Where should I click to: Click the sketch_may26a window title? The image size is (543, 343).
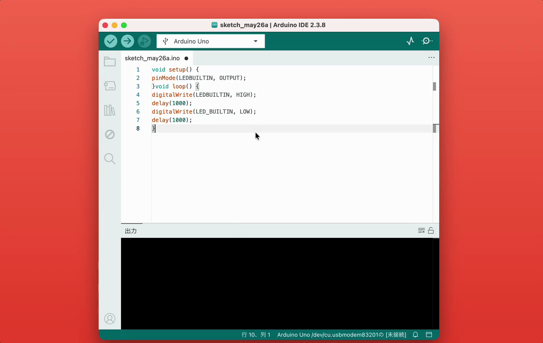(x=272, y=25)
